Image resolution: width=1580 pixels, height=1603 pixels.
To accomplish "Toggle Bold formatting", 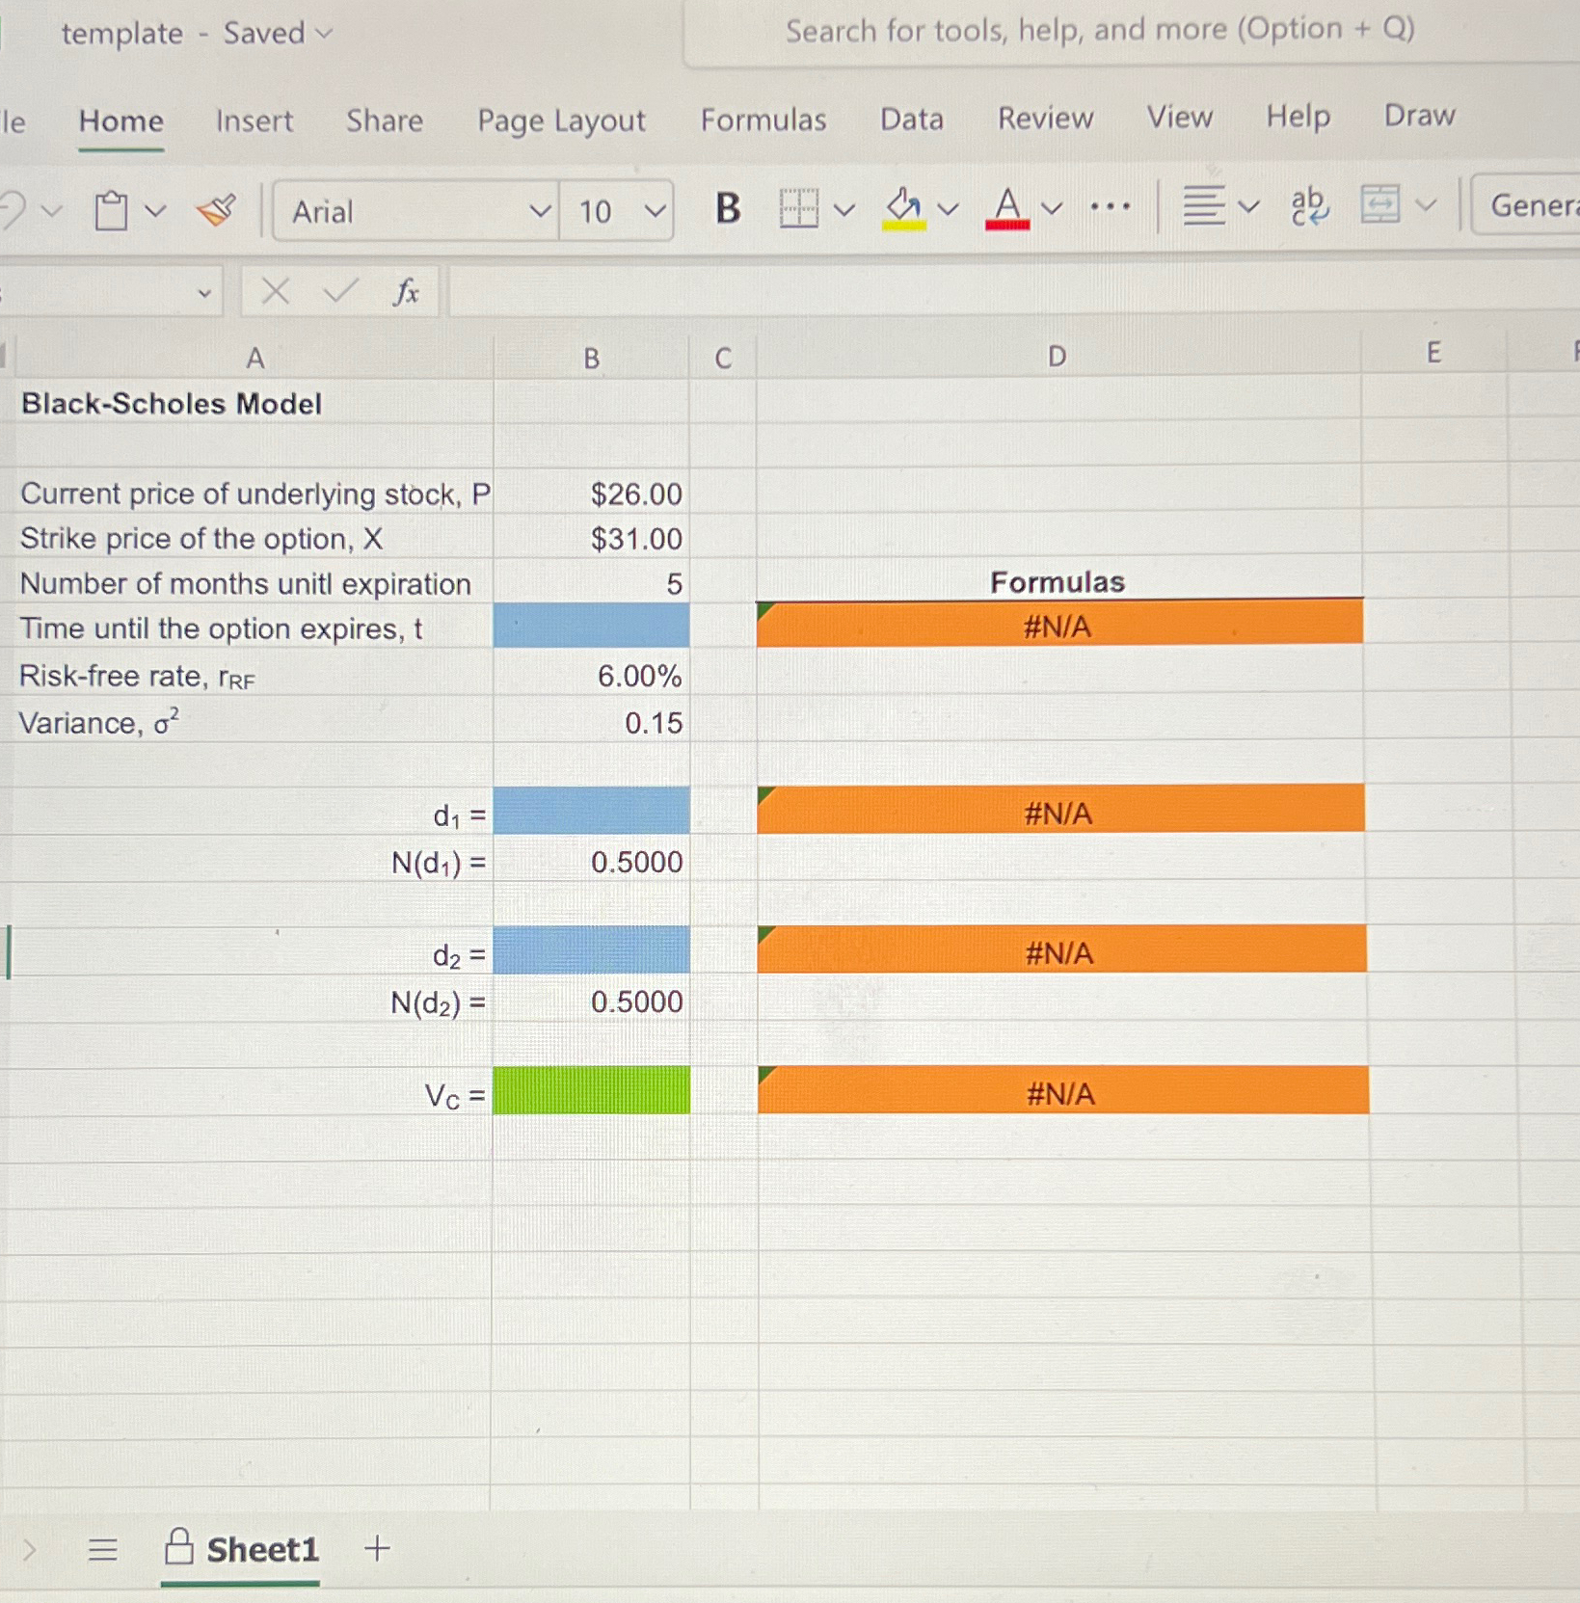I will point(726,208).
